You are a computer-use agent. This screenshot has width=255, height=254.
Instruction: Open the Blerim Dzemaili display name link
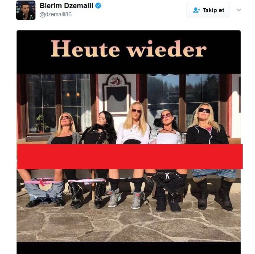tap(66, 6)
